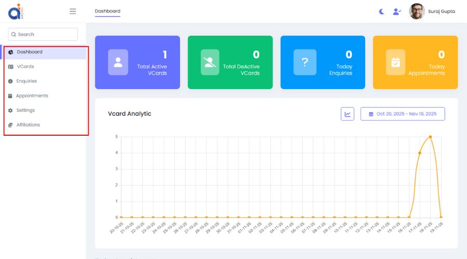This screenshot has height=259, width=467.
Task: Click the Today Appointments calendar icon
Action: coord(395,62)
